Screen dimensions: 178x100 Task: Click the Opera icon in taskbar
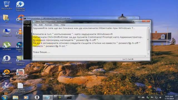(x=37, y=97)
